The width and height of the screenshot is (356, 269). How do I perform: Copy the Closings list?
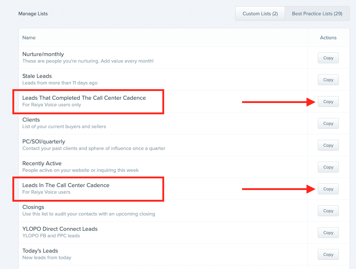[328, 211]
